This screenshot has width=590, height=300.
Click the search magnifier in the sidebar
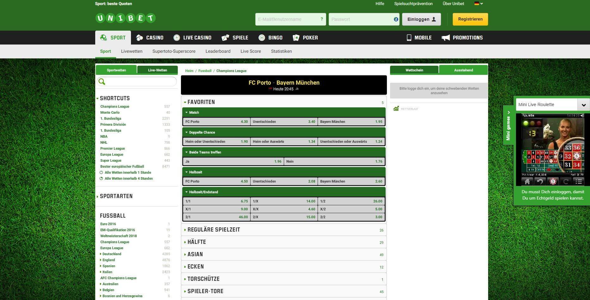(x=102, y=81)
